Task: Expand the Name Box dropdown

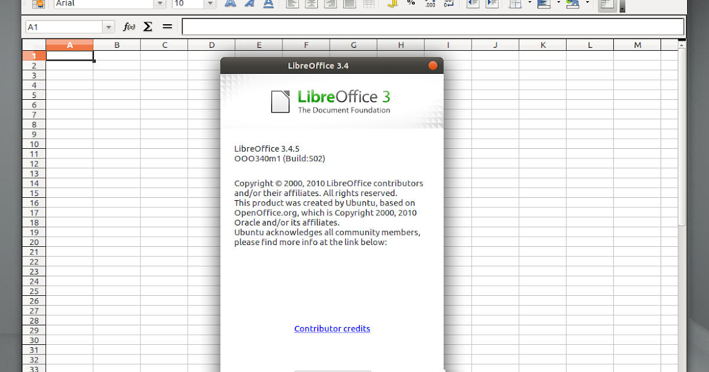Action: pyautogui.click(x=108, y=26)
